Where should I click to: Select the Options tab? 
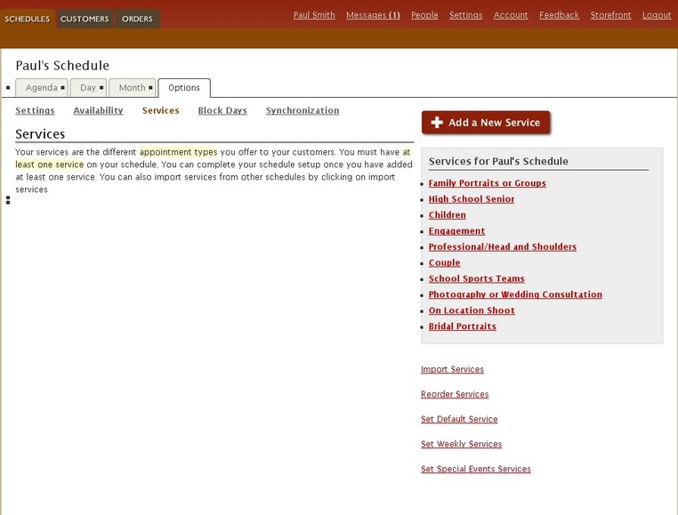pyautogui.click(x=184, y=88)
